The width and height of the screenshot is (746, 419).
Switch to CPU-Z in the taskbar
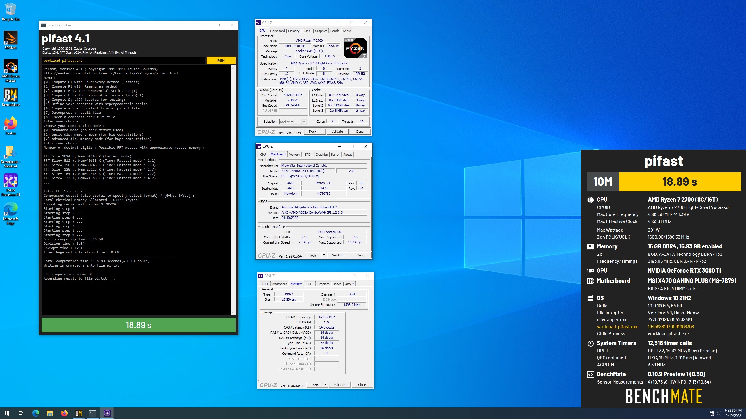(107, 413)
